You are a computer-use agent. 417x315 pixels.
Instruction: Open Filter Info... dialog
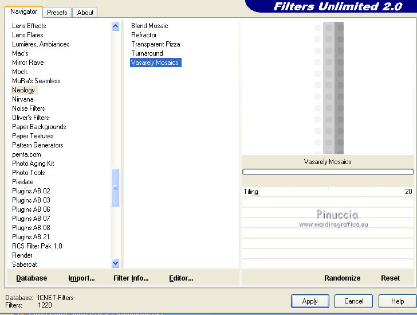click(131, 278)
